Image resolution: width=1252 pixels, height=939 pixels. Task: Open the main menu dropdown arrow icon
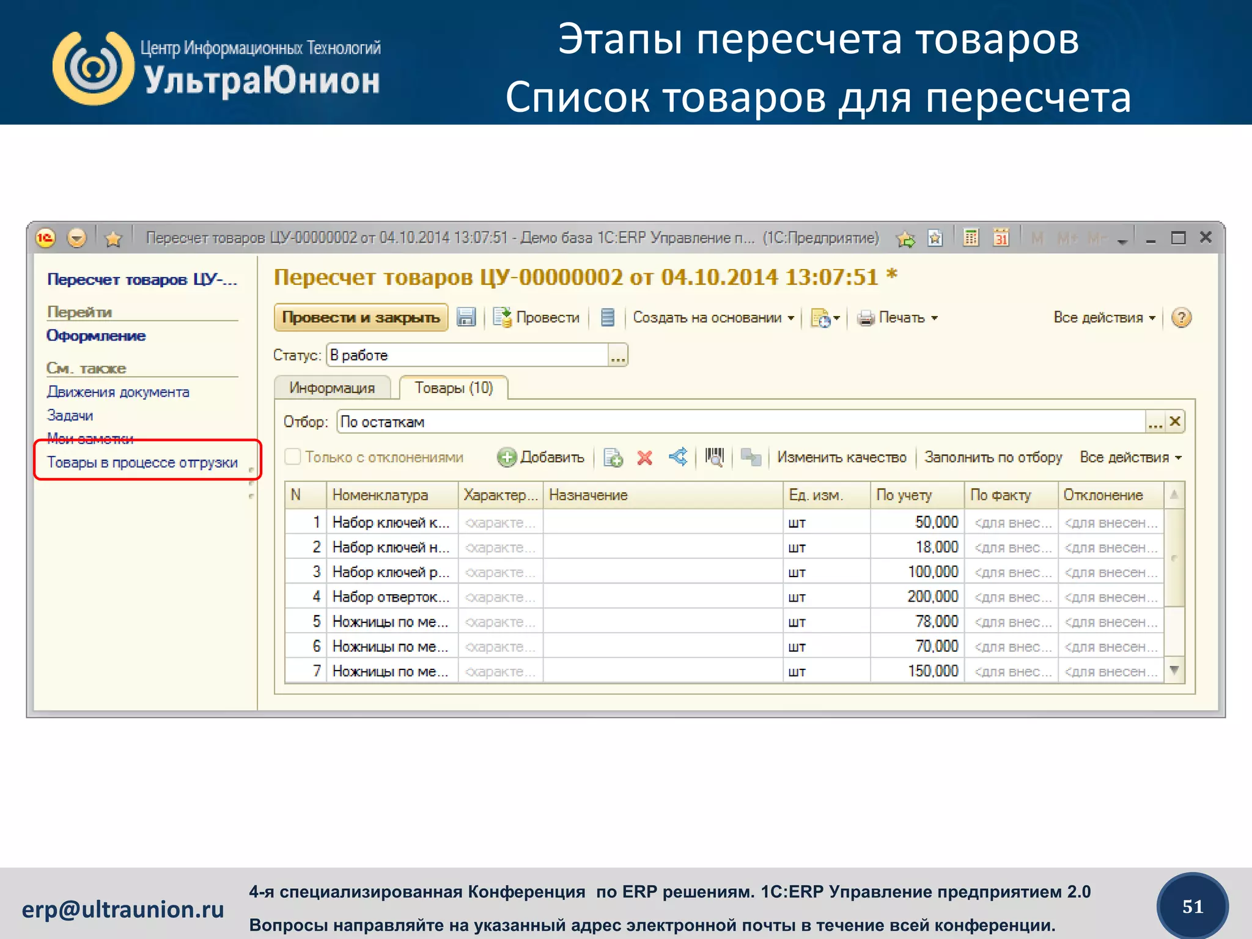[76, 238]
